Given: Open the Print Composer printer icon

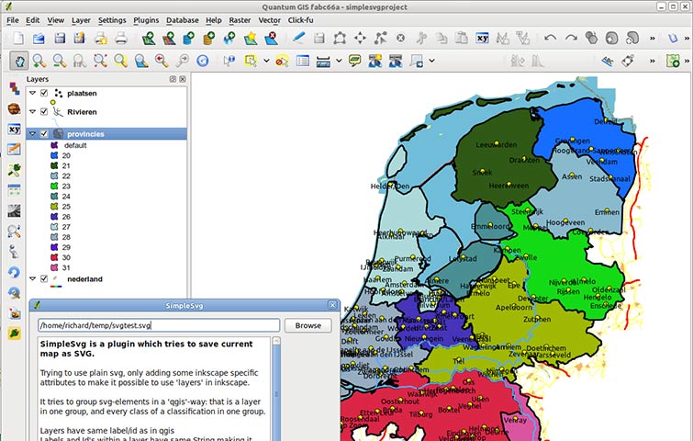Looking at the screenshot, I should (x=101, y=39).
